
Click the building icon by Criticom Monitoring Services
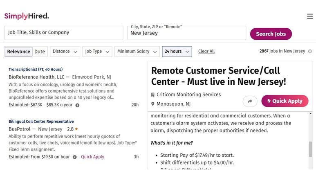153,95
